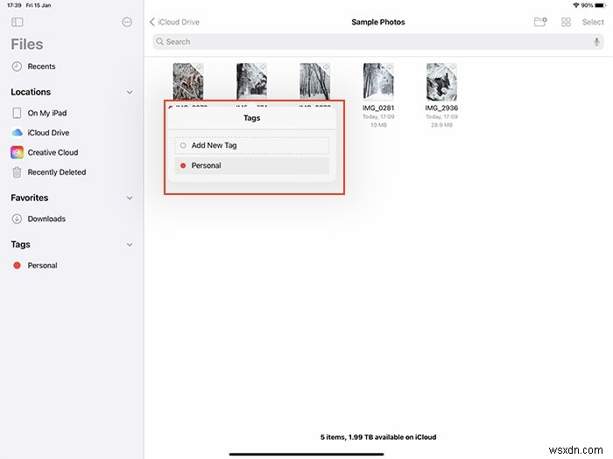The height and width of the screenshot is (459, 613).
Task: Click the Downloads arrow icon
Action: (x=17, y=219)
